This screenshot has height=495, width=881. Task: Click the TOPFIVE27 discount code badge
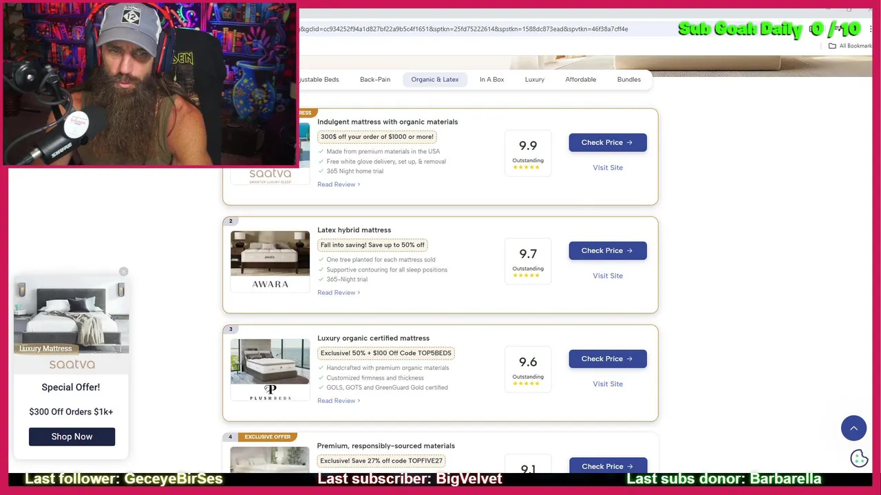(381, 461)
